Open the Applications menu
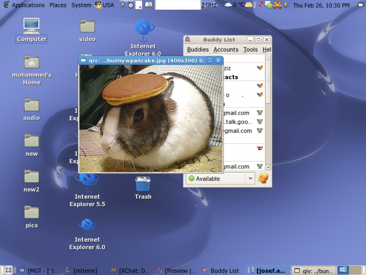This screenshot has height=275, width=366. [x=28, y=5]
